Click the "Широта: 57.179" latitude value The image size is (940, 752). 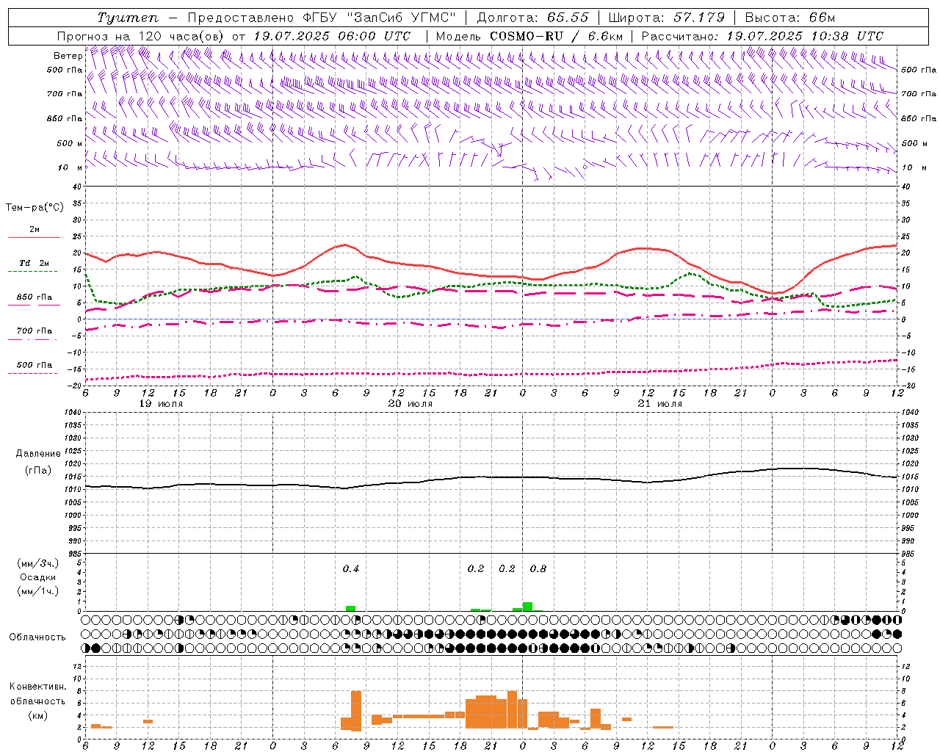tap(666, 18)
